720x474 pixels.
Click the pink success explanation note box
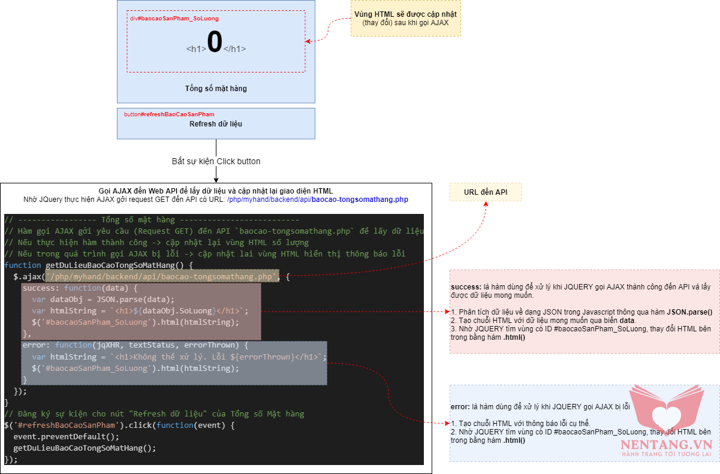tap(584, 312)
